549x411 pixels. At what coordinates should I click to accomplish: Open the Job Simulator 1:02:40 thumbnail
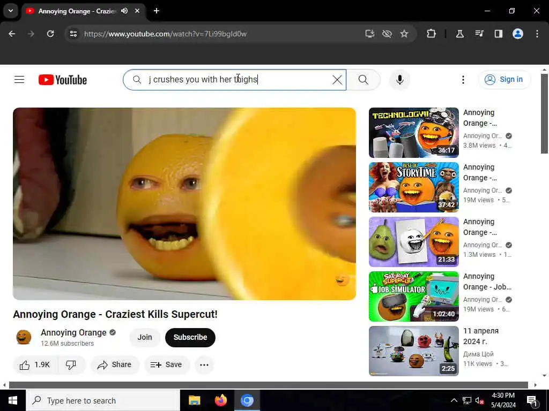coord(413,296)
